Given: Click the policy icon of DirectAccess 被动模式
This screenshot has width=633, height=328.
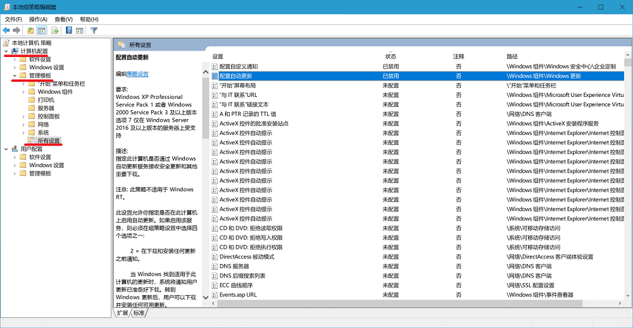Looking at the screenshot, I should point(215,256).
